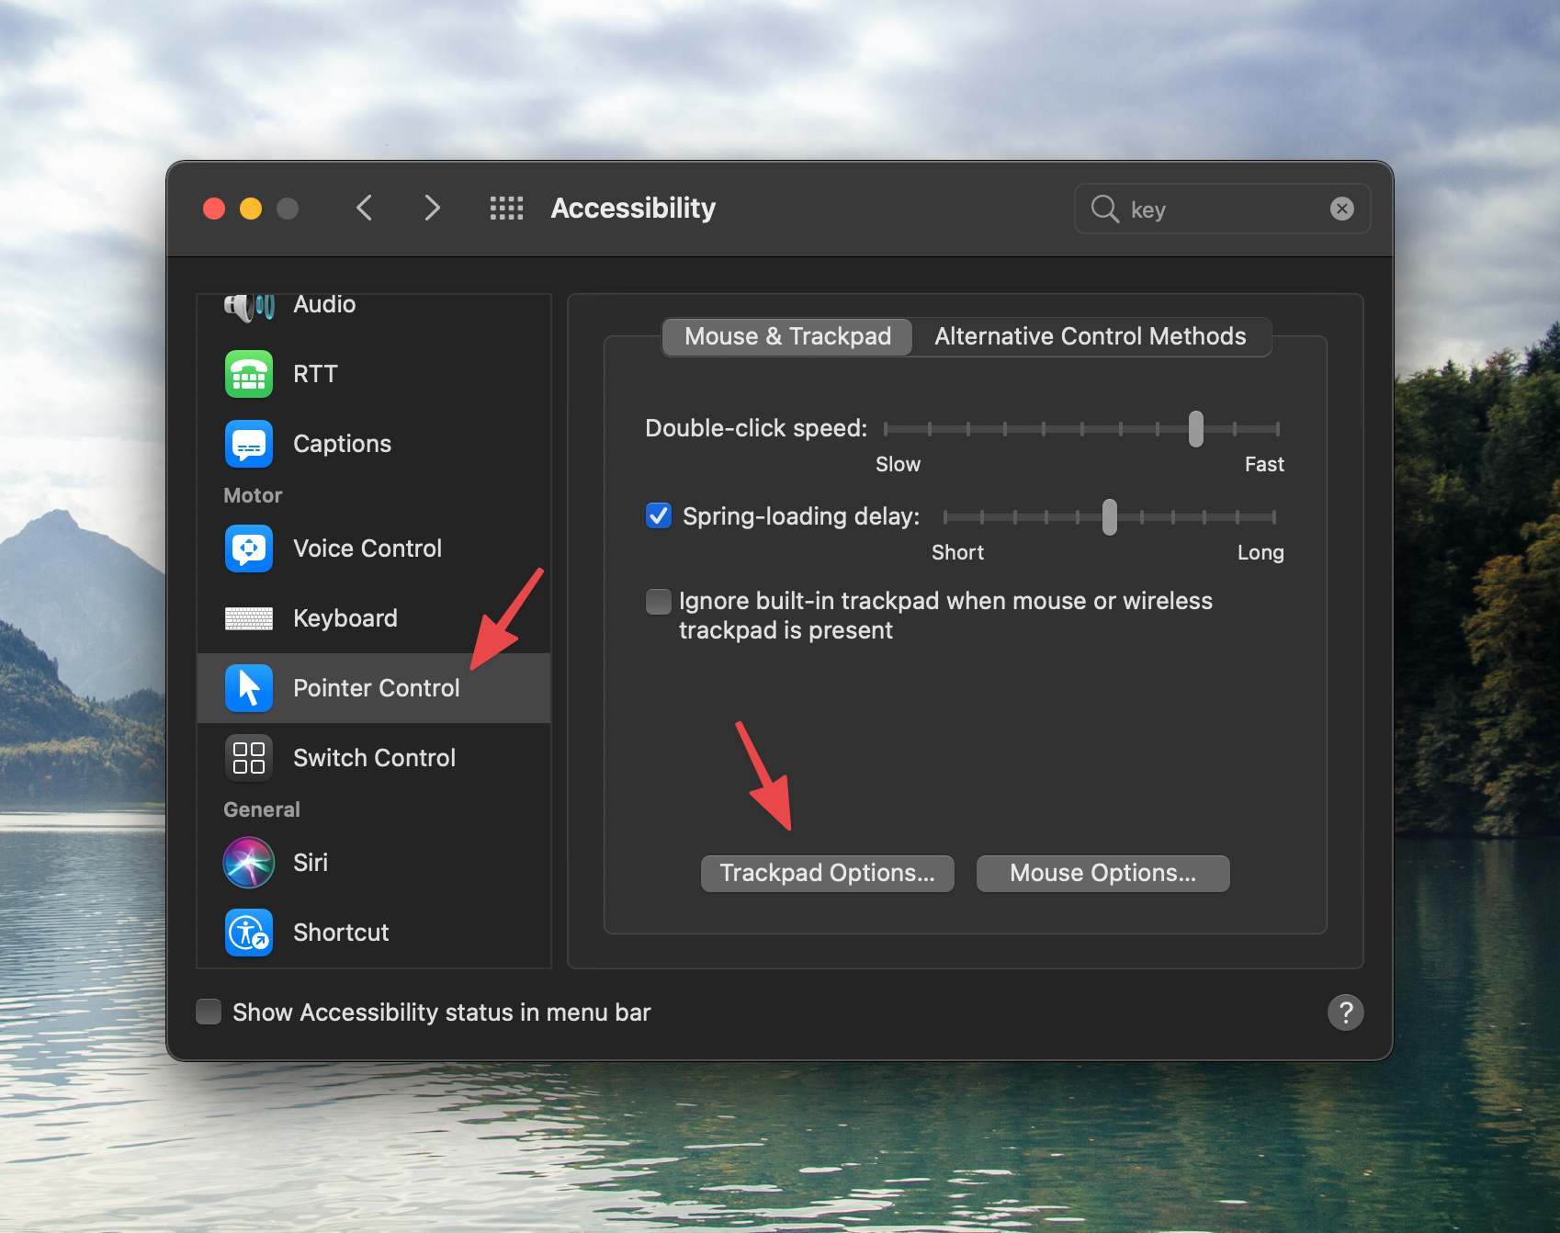Click the Shortcut accessibility icon
Viewport: 1560px width, 1233px height.
[x=249, y=933]
